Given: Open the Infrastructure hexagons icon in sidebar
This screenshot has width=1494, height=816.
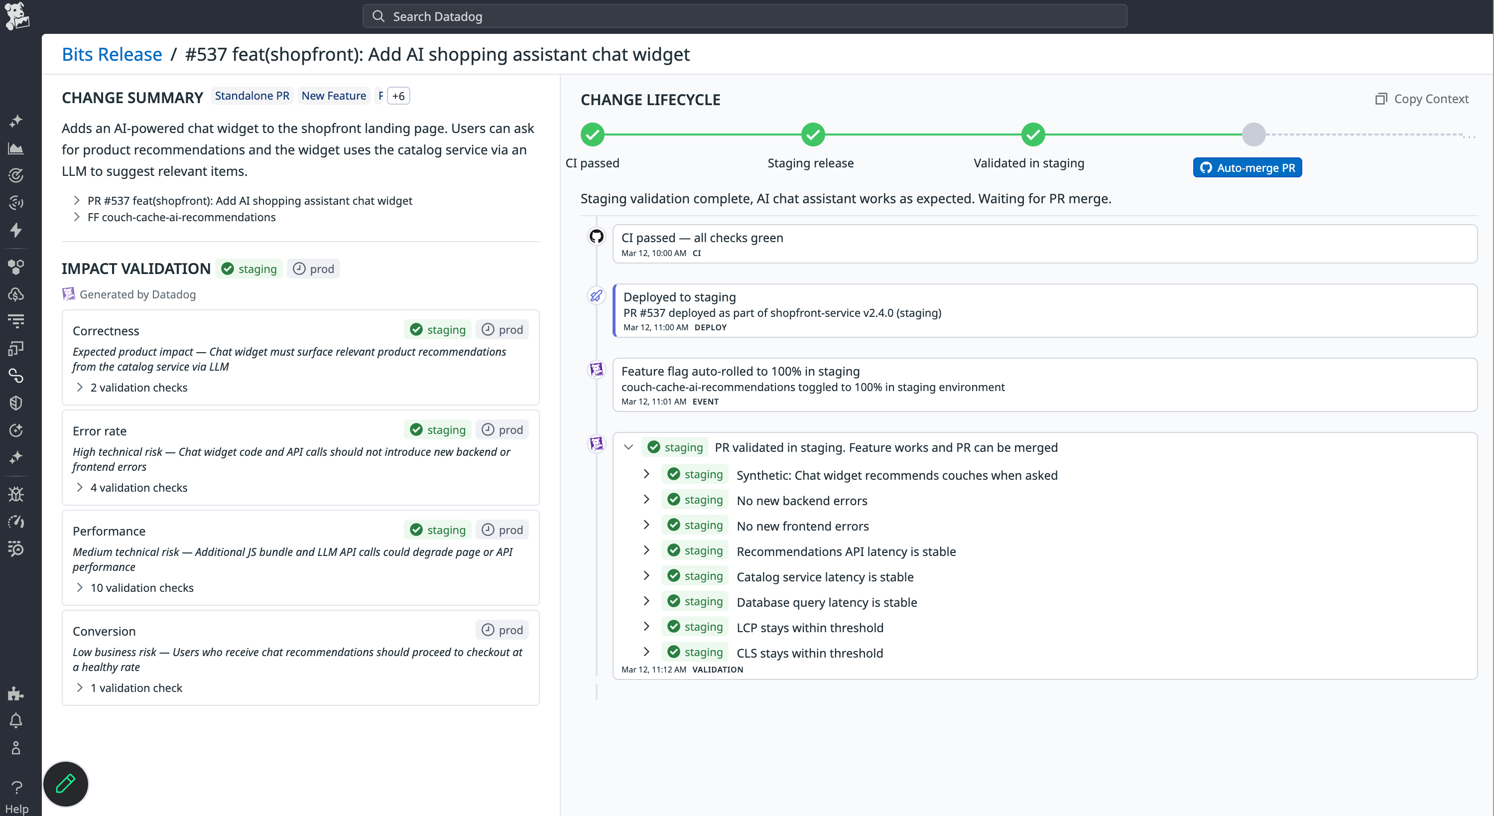Looking at the screenshot, I should point(16,267).
